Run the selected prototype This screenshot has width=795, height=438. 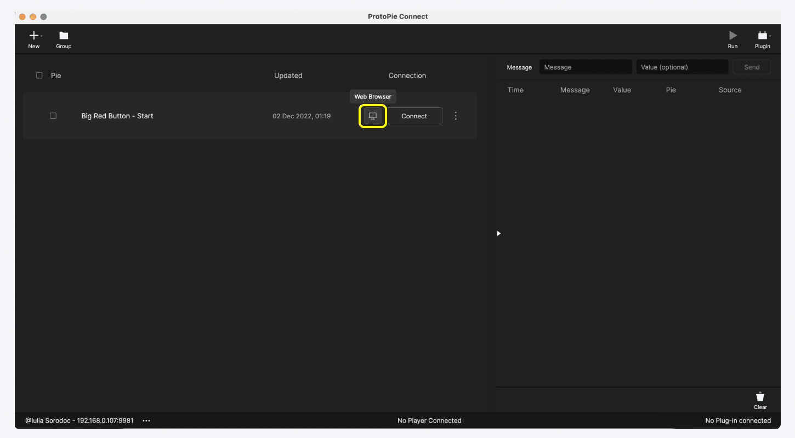pyautogui.click(x=732, y=36)
